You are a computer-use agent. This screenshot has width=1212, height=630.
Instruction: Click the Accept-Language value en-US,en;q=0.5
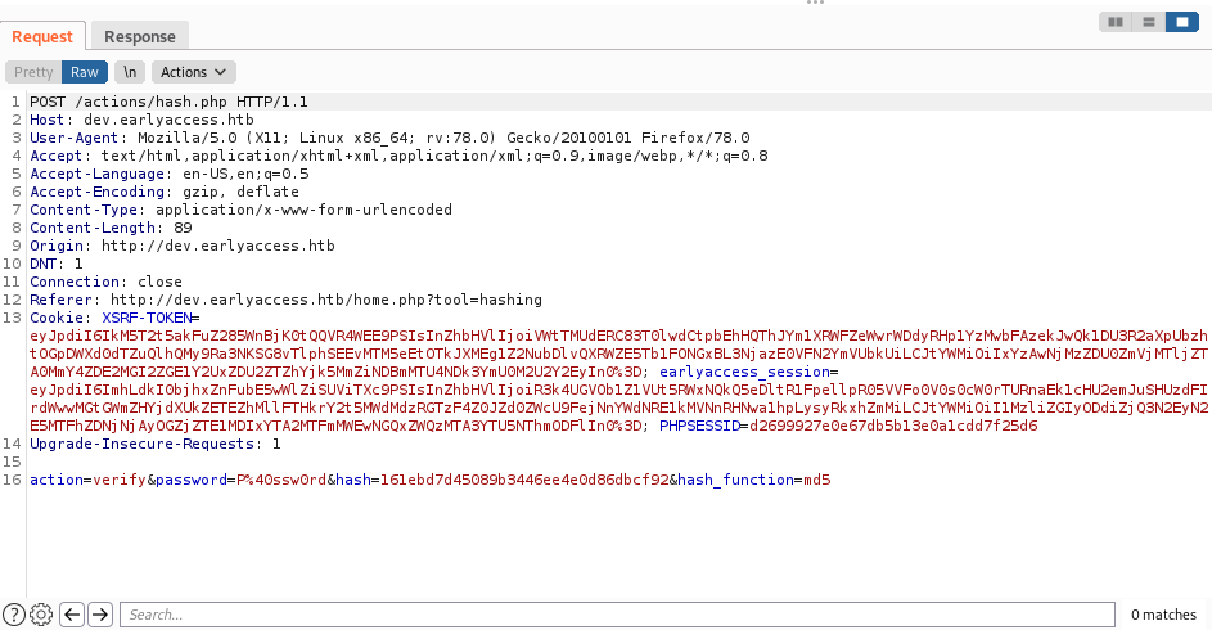click(245, 174)
